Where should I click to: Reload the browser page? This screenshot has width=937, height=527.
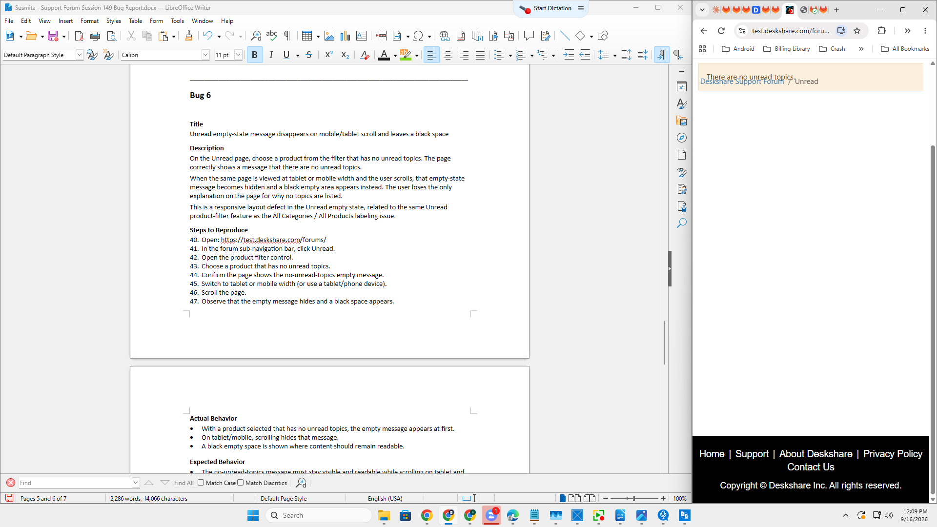(x=721, y=31)
